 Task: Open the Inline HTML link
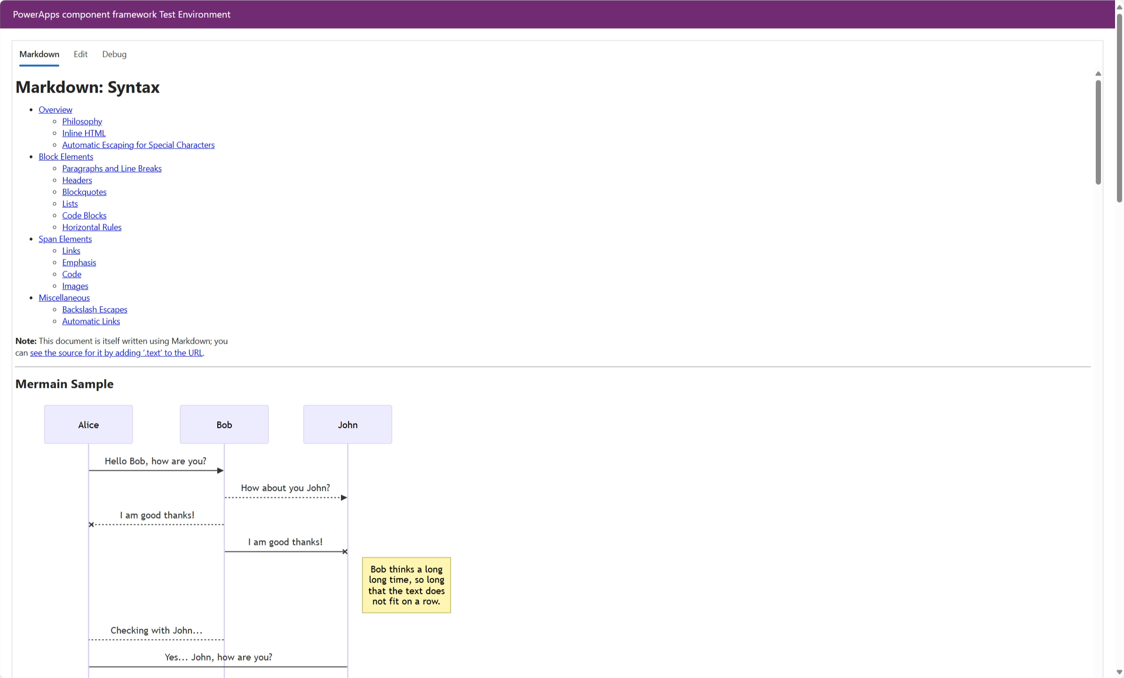(x=84, y=133)
